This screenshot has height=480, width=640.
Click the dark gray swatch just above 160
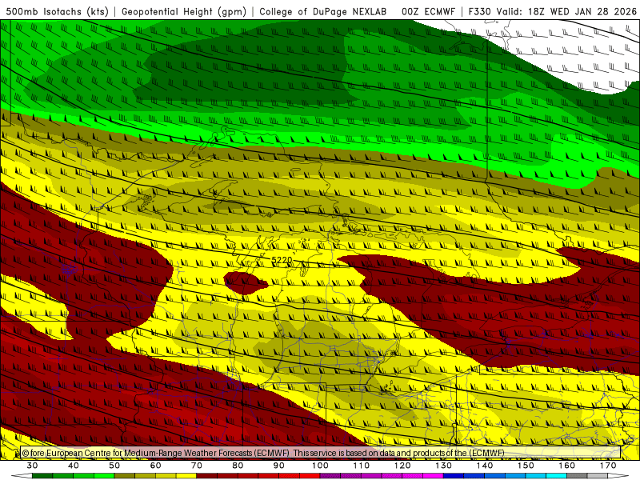577,476
